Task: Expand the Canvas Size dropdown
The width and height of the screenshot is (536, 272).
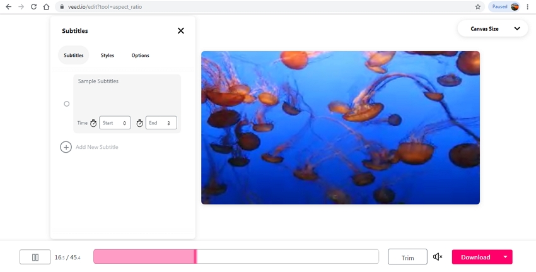Action: 492,29
